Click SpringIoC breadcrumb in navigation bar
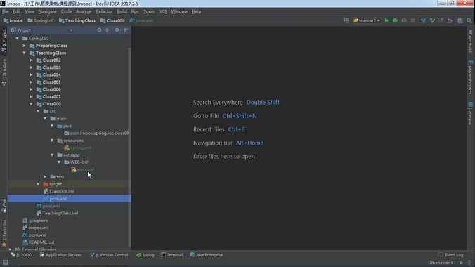 tap(41, 20)
